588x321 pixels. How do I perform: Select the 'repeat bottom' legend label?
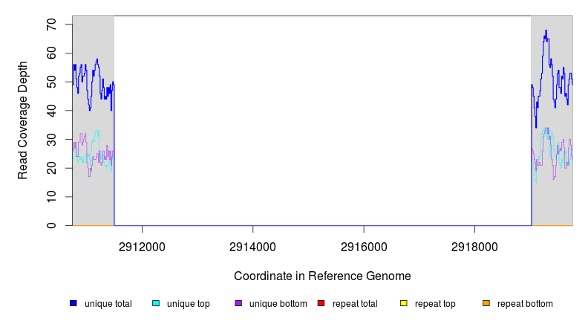point(525,304)
